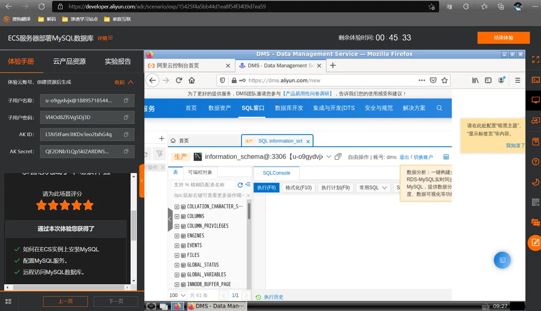Screen dimensions: 541x311
Task: Click the blue floating chat assistant button
Action: point(502,260)
